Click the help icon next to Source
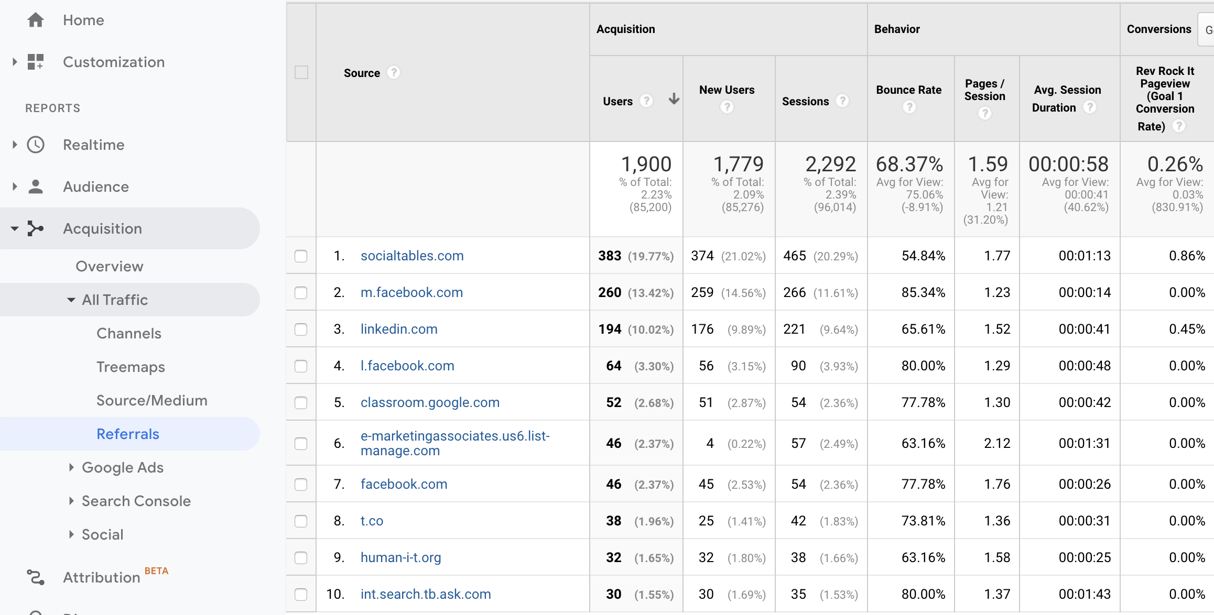Screen dimensions: 1214x615 (394, 73)
